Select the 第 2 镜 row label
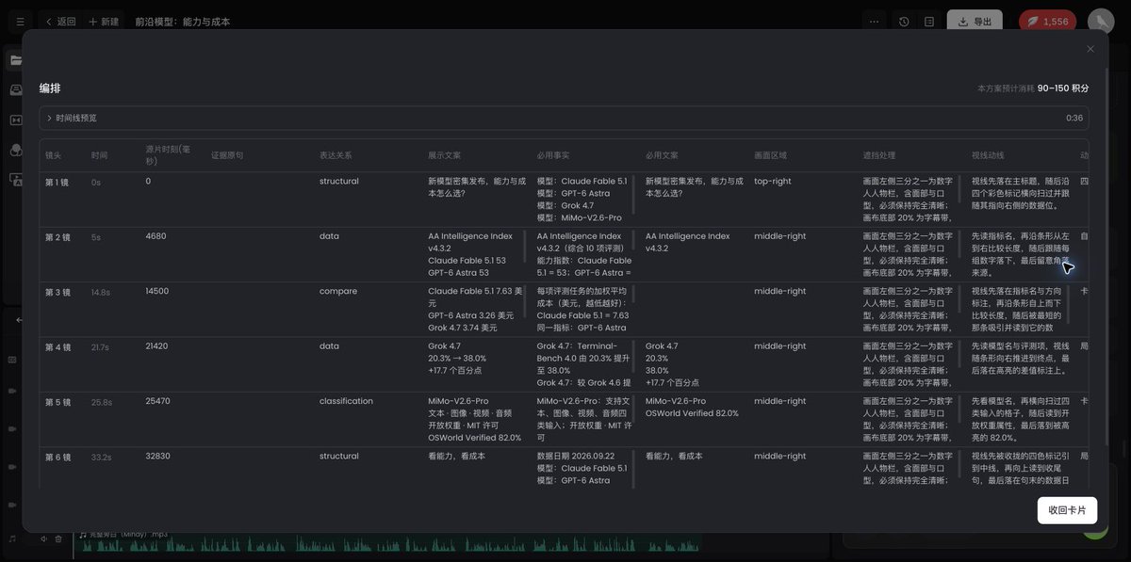 (57, 237)
